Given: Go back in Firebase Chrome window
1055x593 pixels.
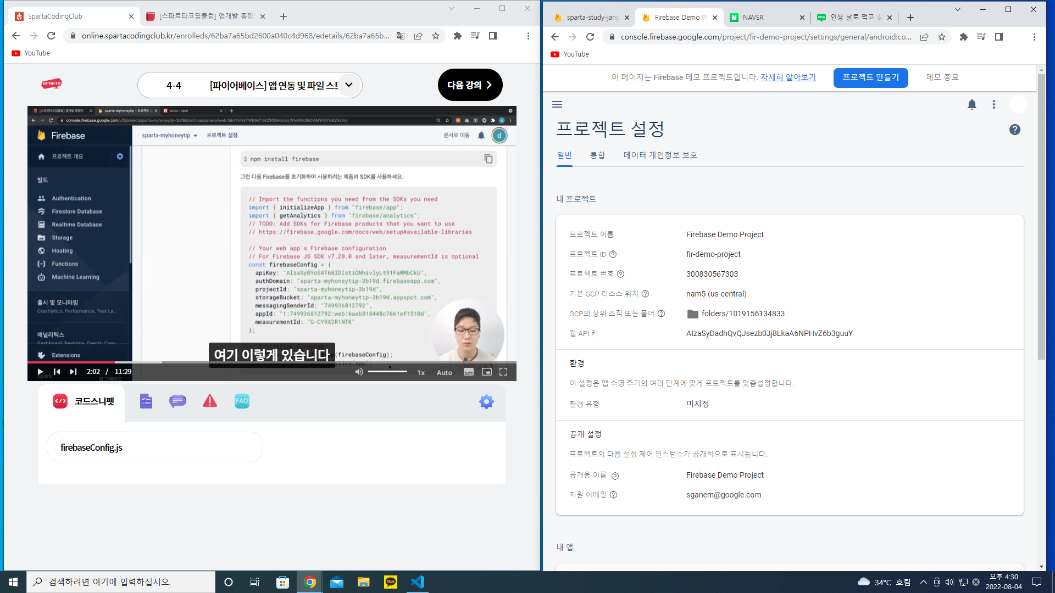Looking at the screenshot, I should pos(555,37).
